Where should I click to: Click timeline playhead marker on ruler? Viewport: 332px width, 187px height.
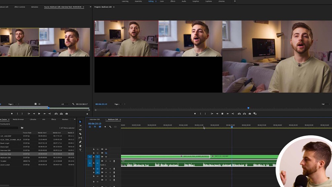(232, 127)
